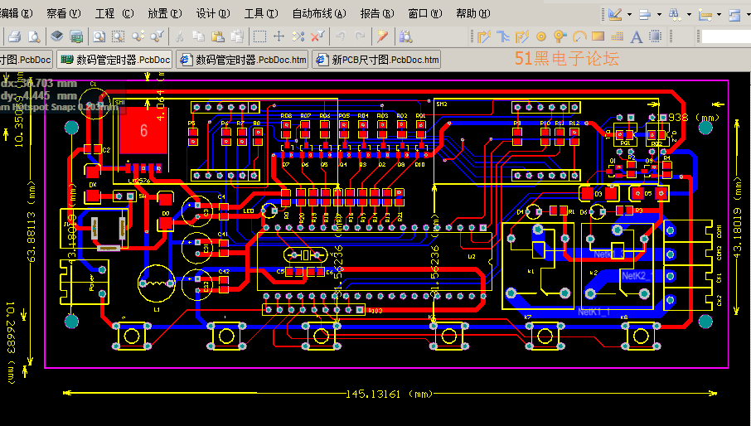Expand the Alignment tools dropdown arrow
Screen dimensions: 751x426
coord(659,14)
